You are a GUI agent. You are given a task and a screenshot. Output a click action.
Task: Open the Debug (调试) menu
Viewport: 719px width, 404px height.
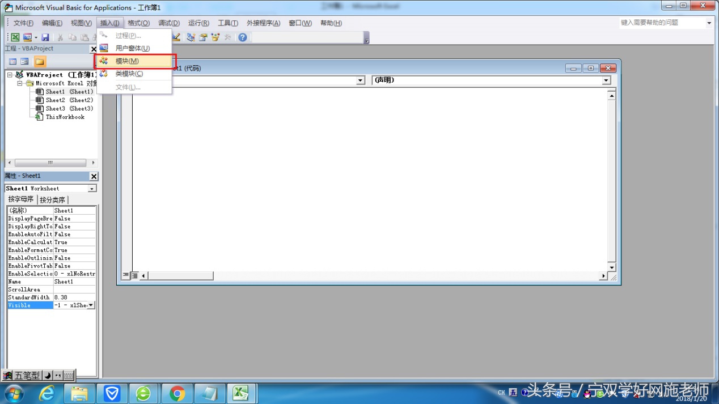168,23
